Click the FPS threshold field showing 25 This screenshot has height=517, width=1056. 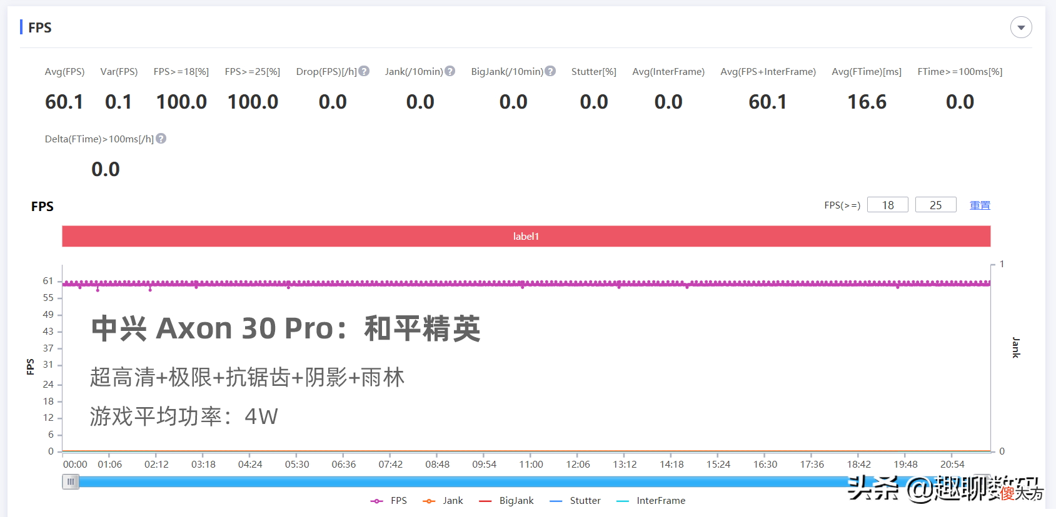[x=936, y=205]
